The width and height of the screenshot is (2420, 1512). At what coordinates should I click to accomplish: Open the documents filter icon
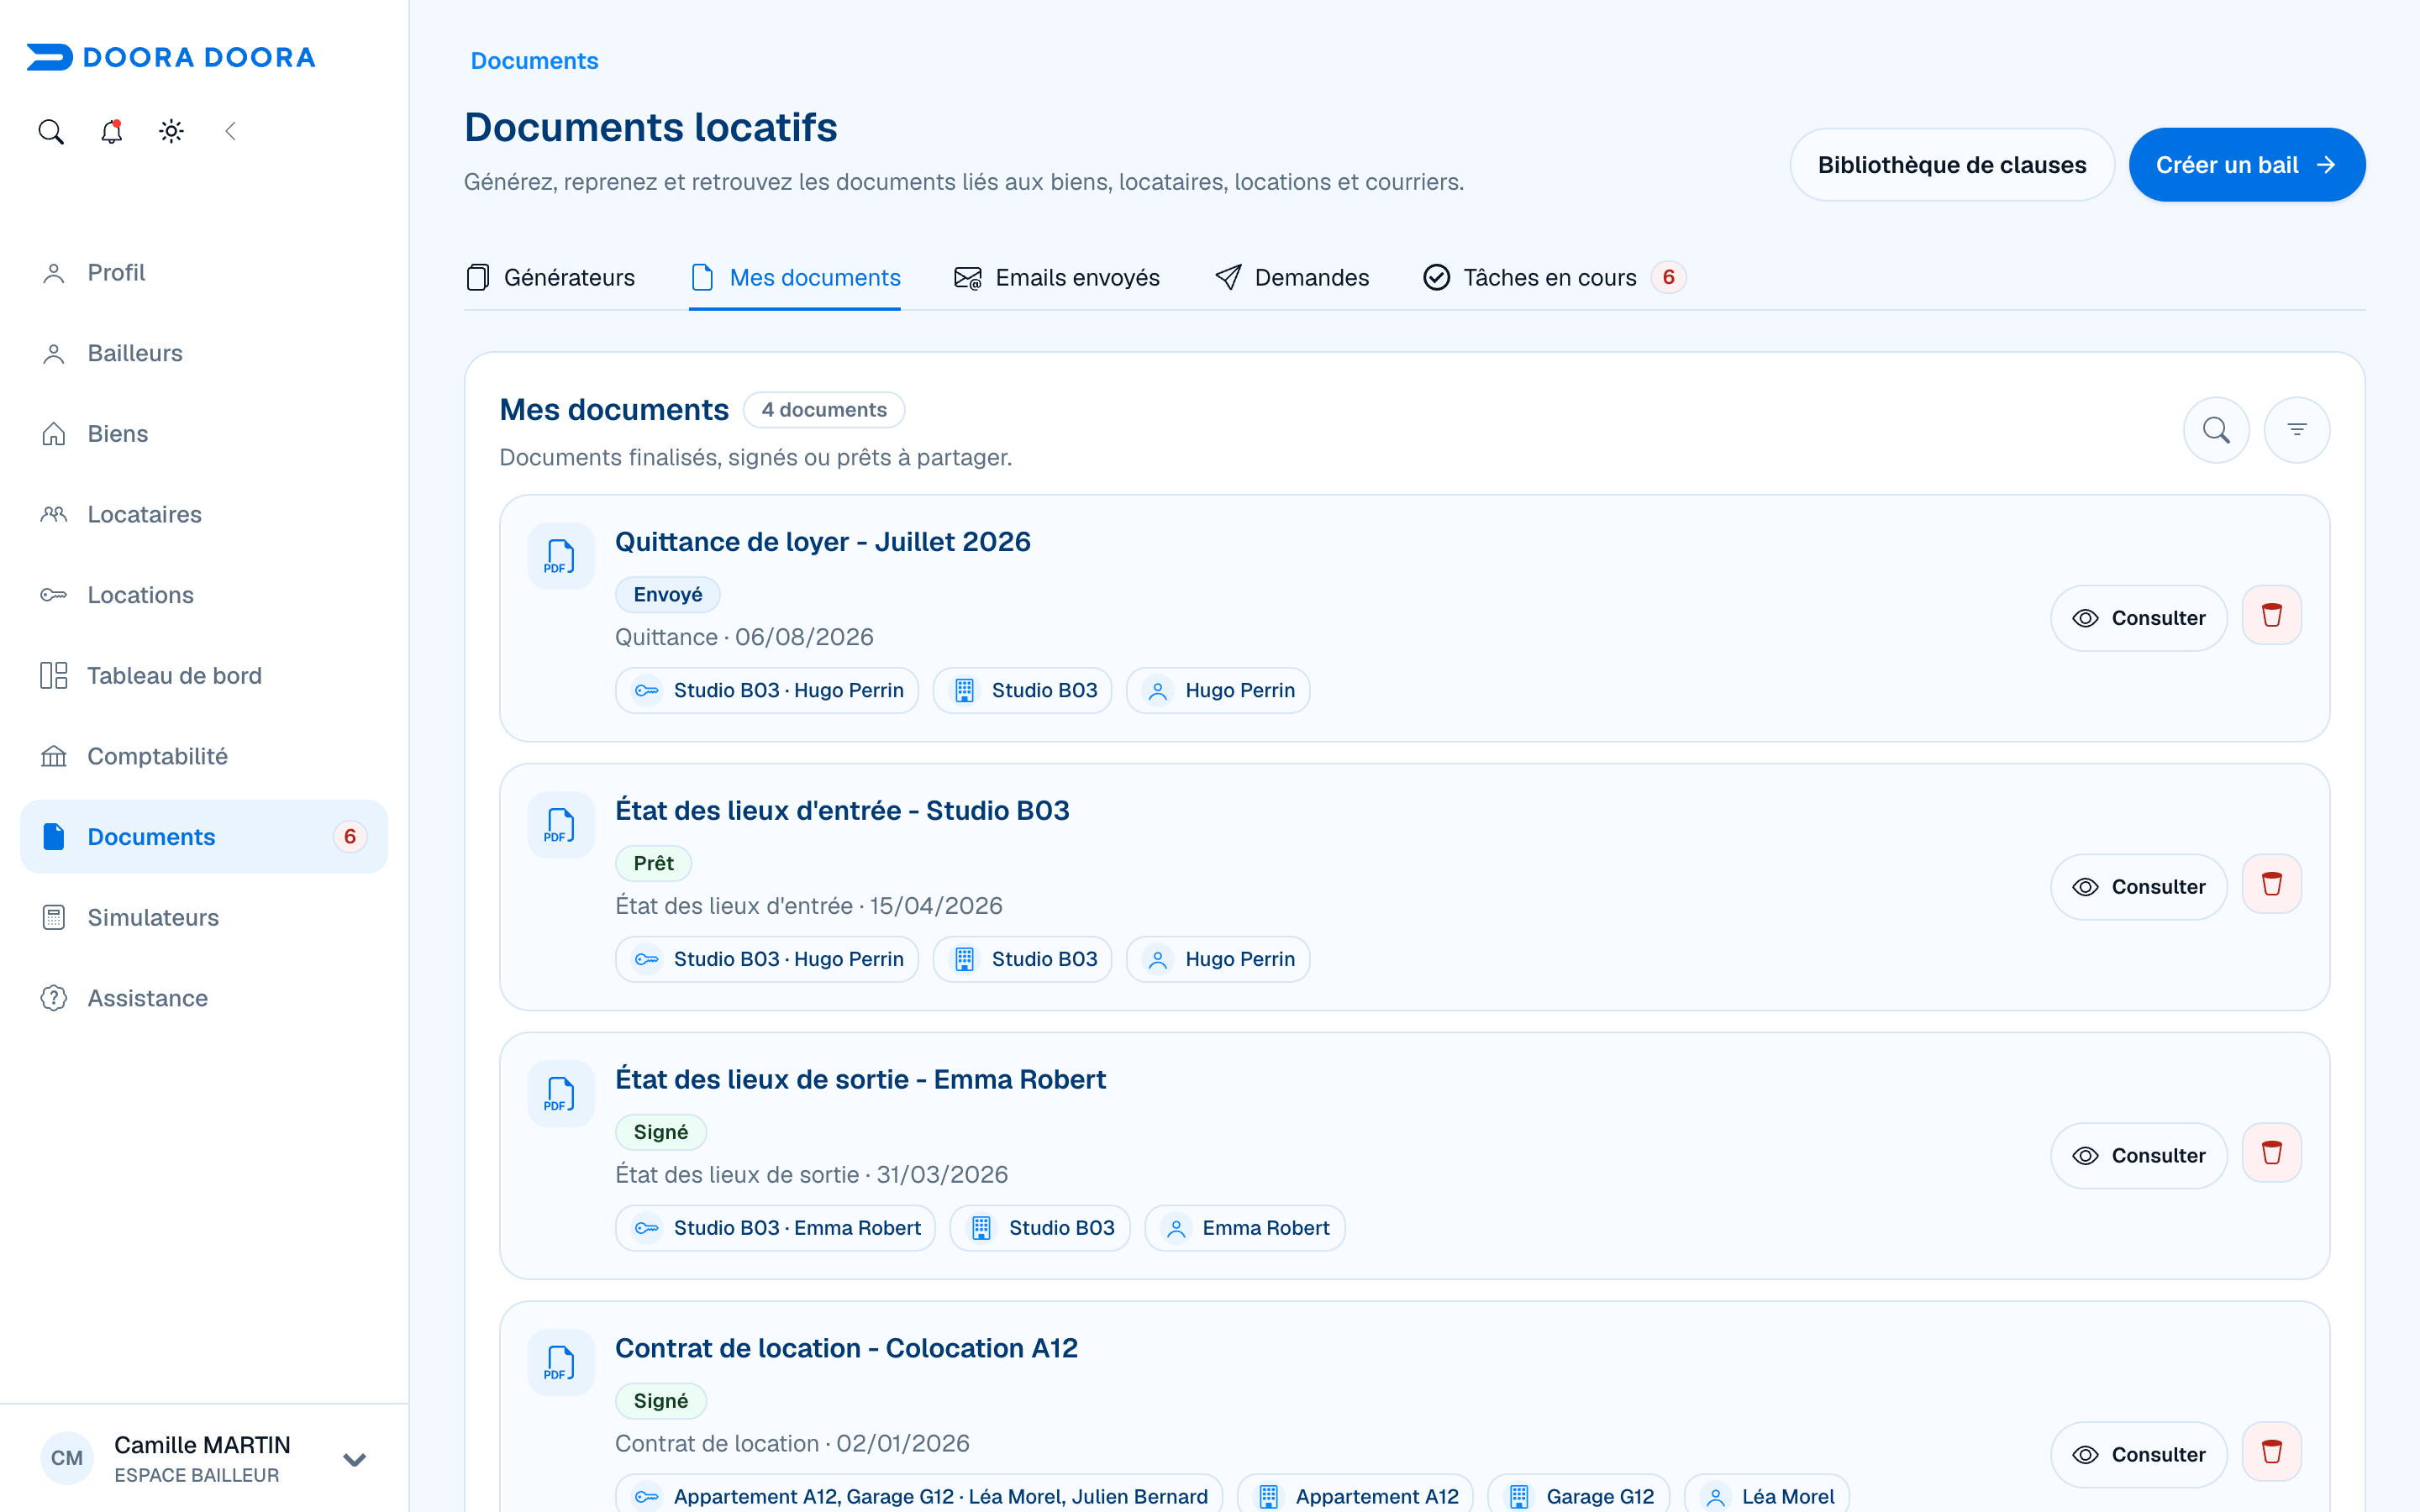coord(2297,430)
